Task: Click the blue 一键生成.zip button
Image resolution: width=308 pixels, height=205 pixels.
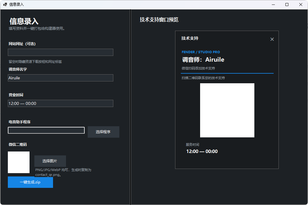Action: (x=30, y=182)
